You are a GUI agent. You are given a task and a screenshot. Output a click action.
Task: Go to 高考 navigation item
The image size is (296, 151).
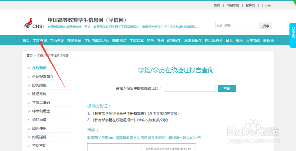150,40
